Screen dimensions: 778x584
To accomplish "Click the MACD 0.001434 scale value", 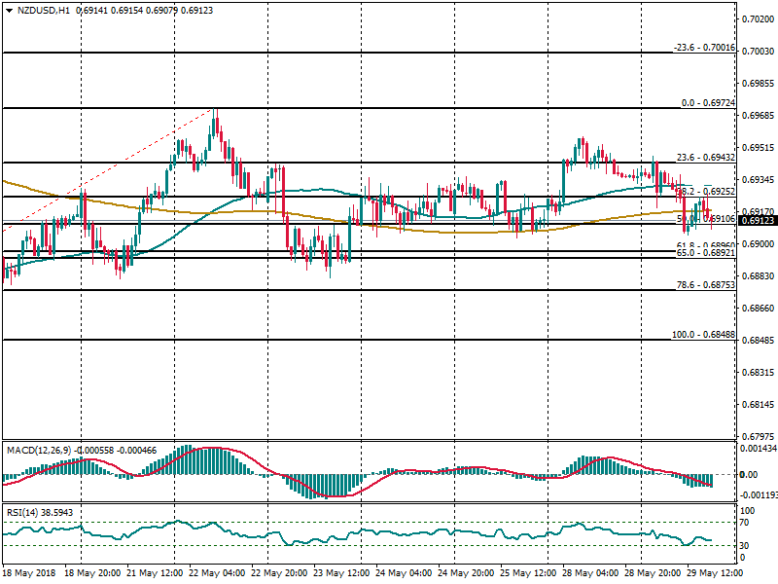I will coord(760,448).
